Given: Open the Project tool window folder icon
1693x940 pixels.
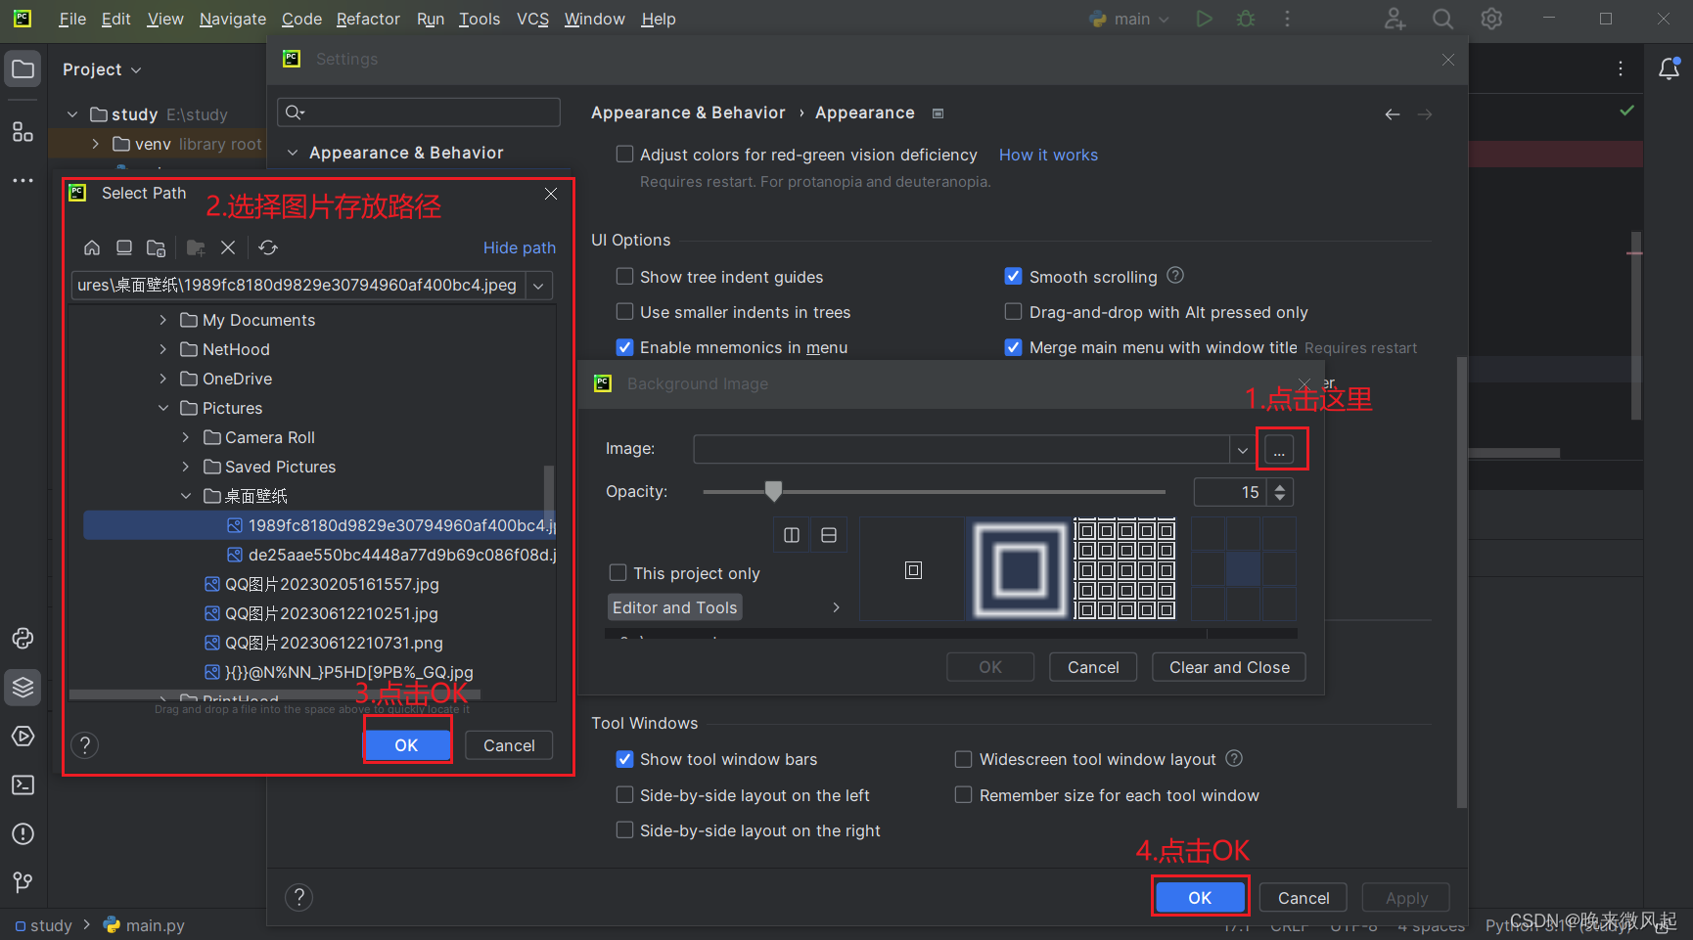Looking at the screenshot, I should point(23,69).
